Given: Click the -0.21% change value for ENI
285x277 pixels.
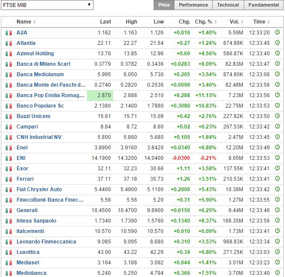Looking at the screenshot, I should (208, 158).
